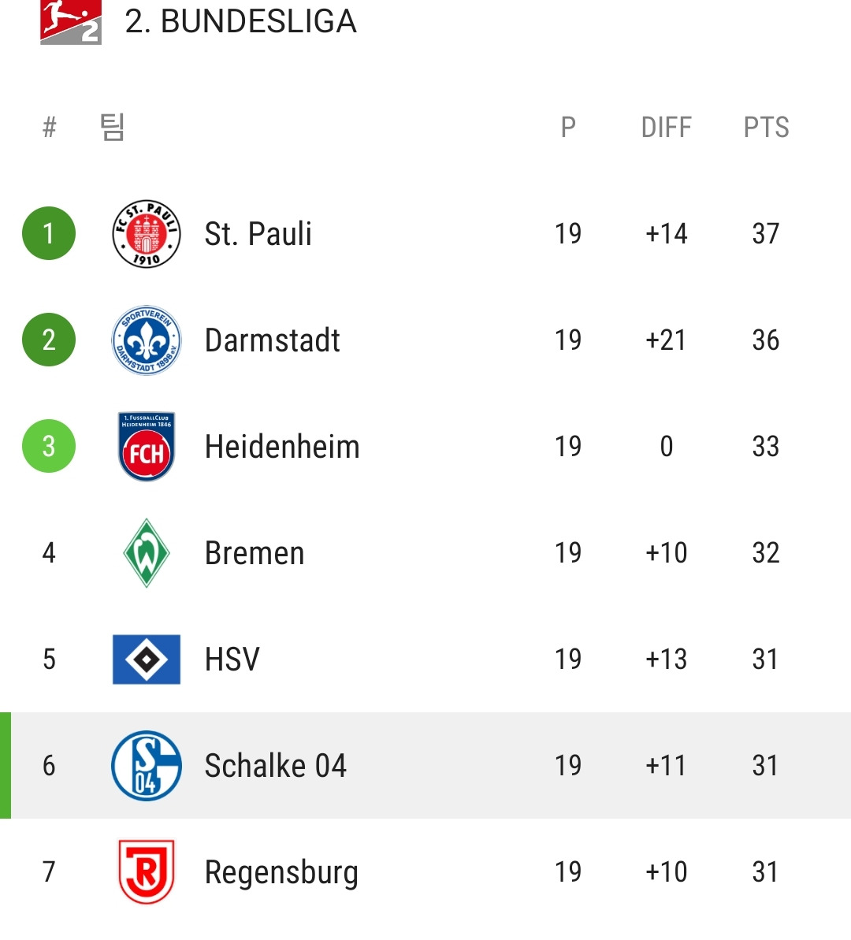Click the light green position 3 badge
This screenshot has width=851, height=940.
coord(49,446)
